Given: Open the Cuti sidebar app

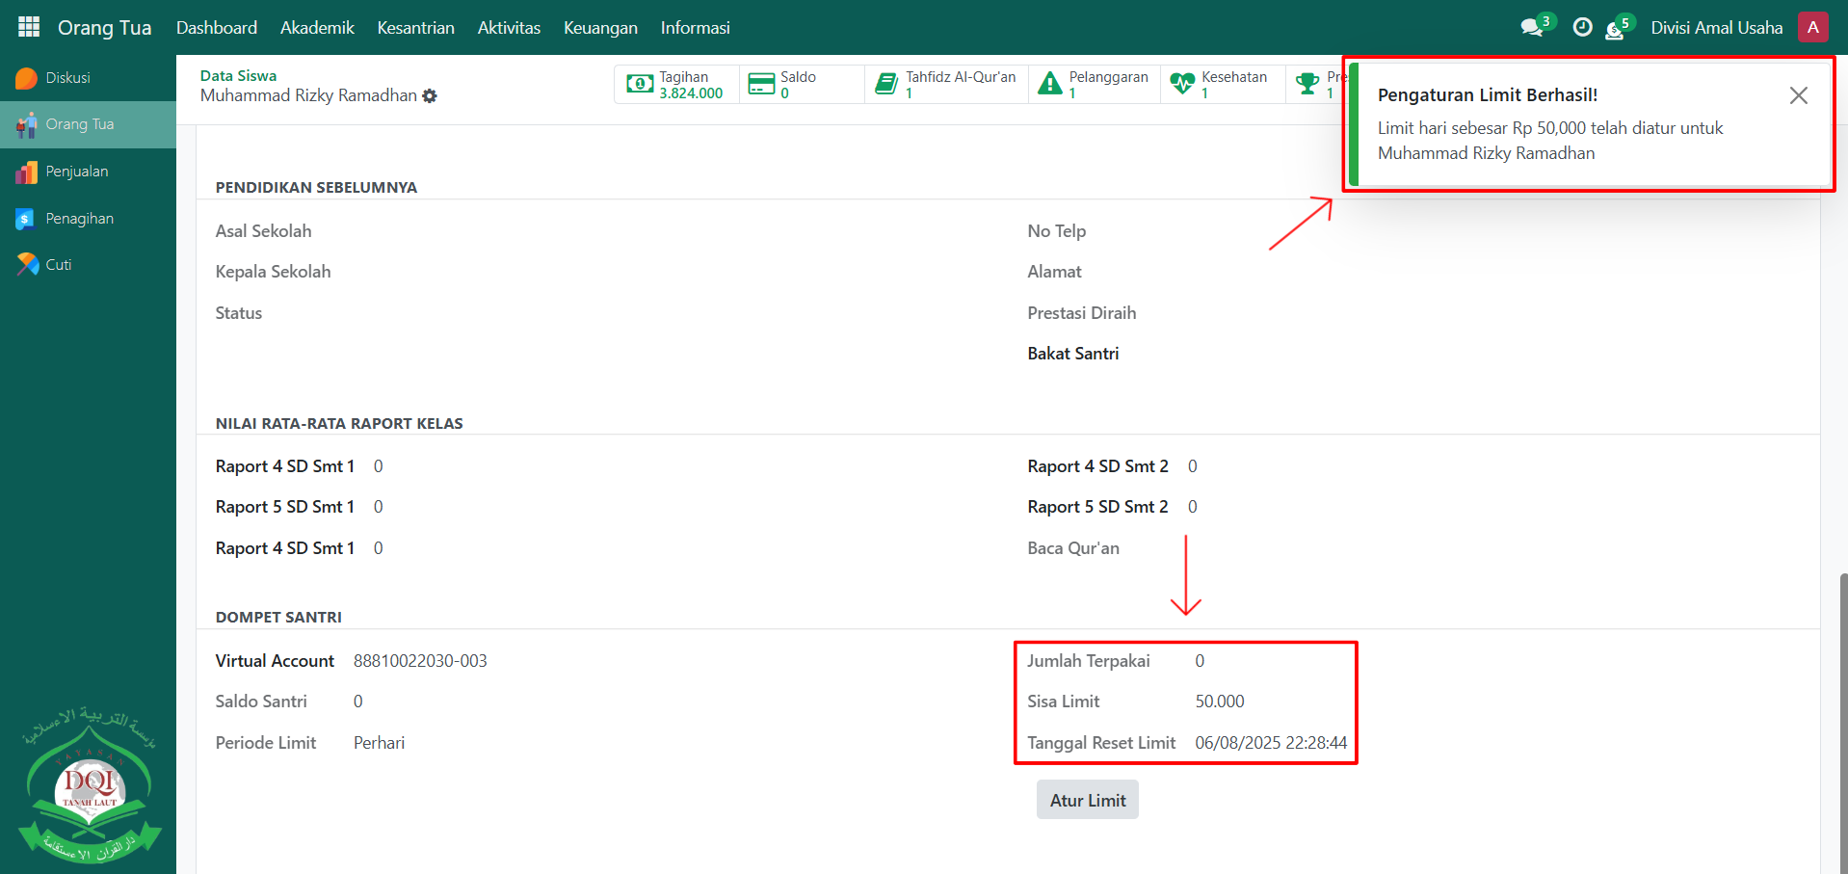Looking at the screenshot, I should tap(58, 265).
